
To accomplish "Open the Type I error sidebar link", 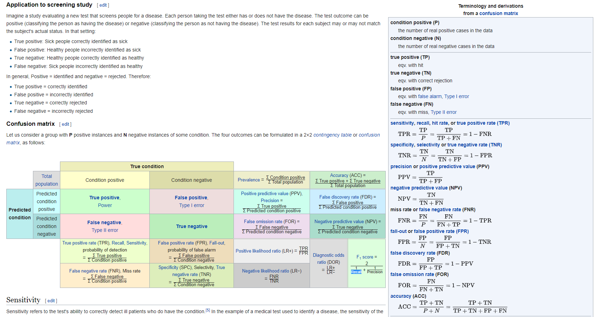I will [457, 96].
